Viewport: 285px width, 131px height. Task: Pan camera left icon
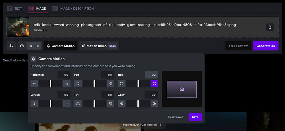pos(78,84)
